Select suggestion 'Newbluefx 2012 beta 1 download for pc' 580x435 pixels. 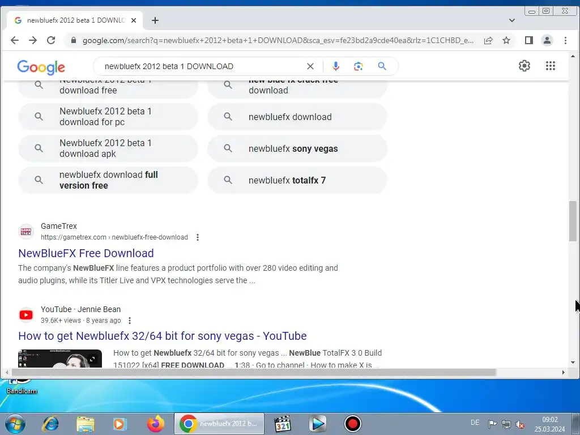tap(108, 117)
